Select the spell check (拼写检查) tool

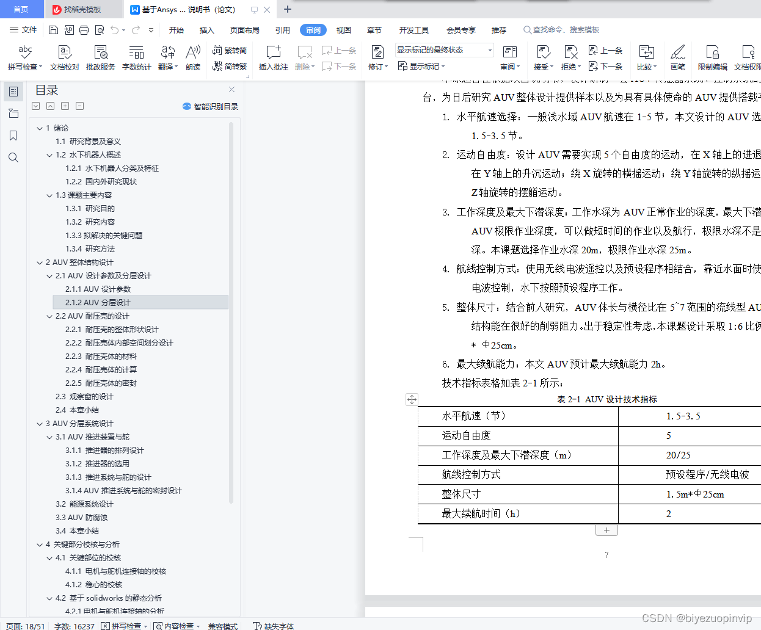[24, 57]
